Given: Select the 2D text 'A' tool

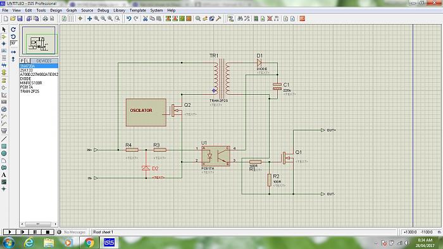Looking at the screenshot, I should tap(4, 175).
